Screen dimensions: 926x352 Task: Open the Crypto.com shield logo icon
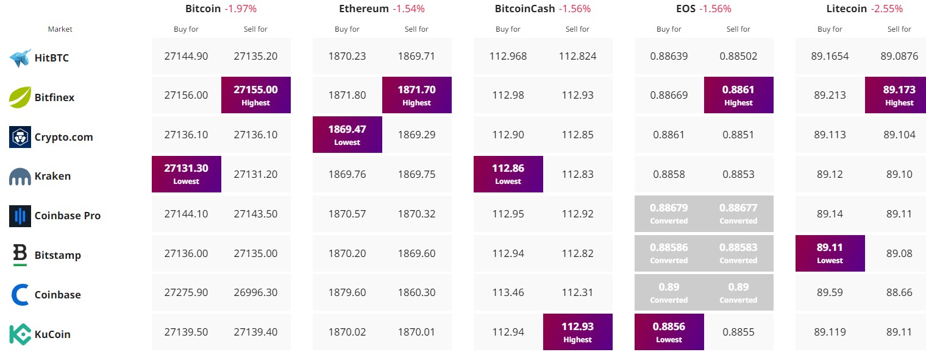[x=20, y=137]
